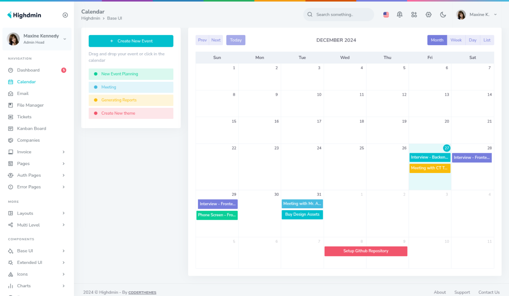
Task: Open the Contact Us footer link
Action: [489, 292]
